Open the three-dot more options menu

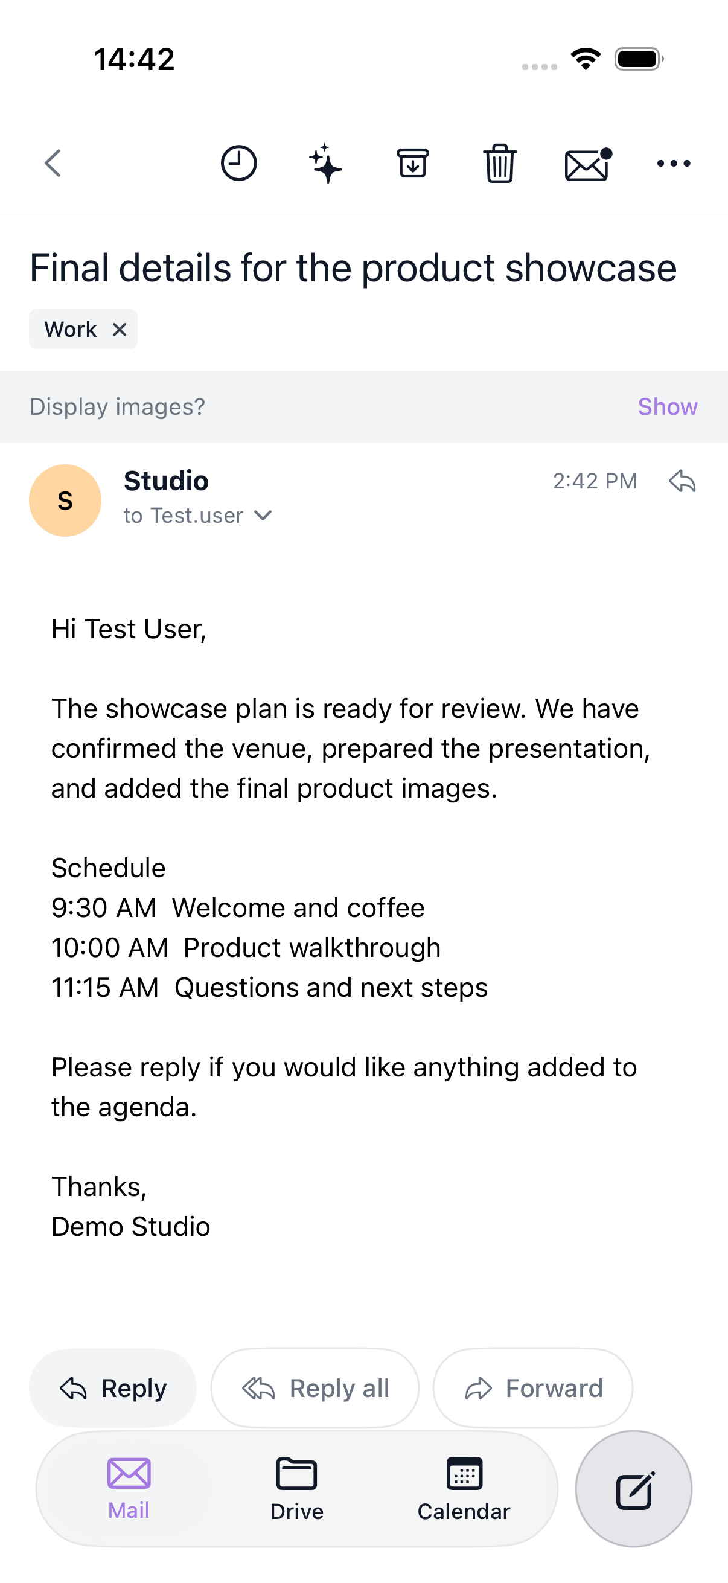tap(674, 164)
